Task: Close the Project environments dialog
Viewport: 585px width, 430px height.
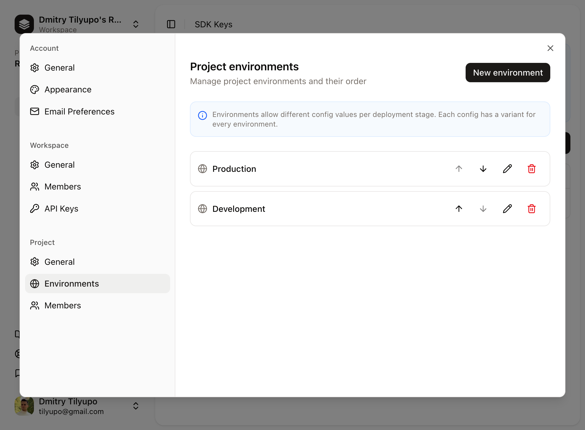Action: coord(550,48)
